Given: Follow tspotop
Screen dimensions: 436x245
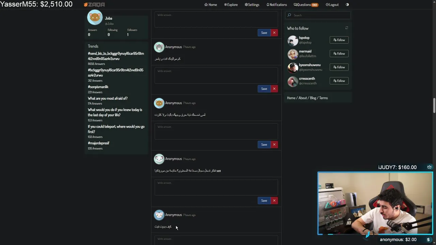Looking at the screenshot, I should tap(339, 40).
